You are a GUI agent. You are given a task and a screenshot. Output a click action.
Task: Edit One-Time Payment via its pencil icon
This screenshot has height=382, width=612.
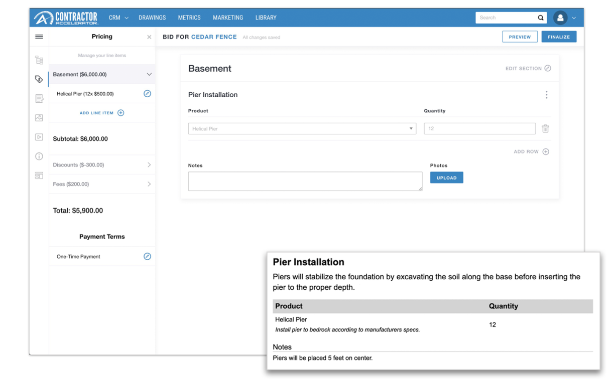coord(147,256)
